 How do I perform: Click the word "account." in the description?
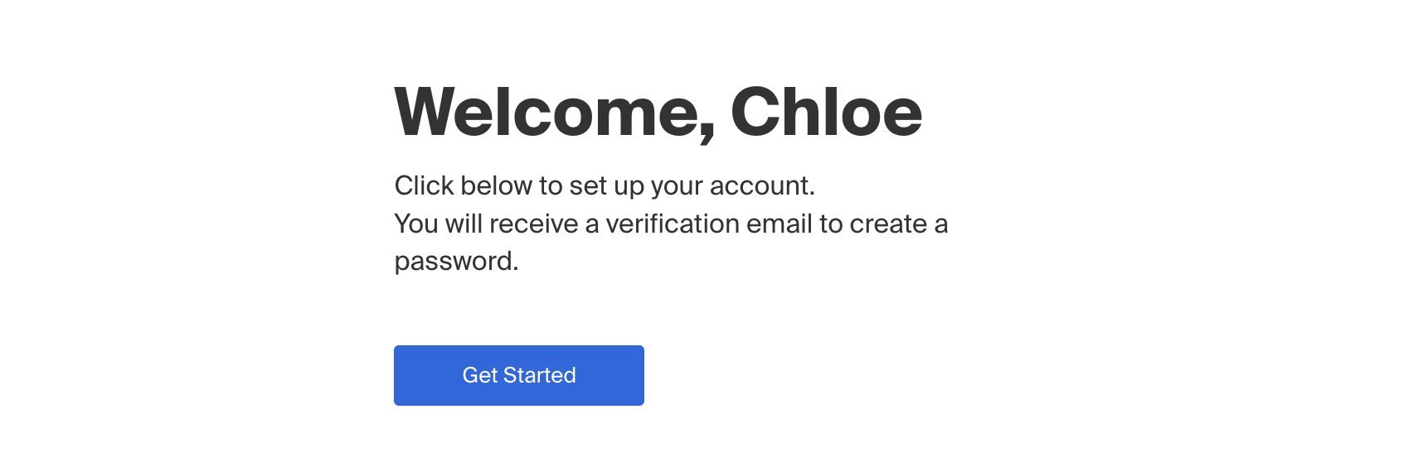(x=762, y=185)
